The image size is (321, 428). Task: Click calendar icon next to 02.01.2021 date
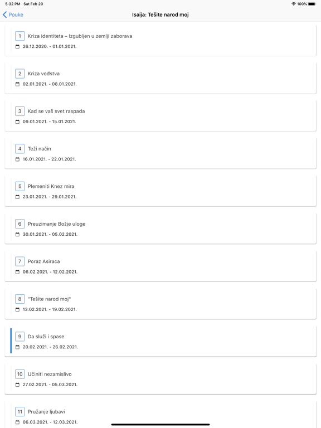pyautogui.click(x=17, y=84)
